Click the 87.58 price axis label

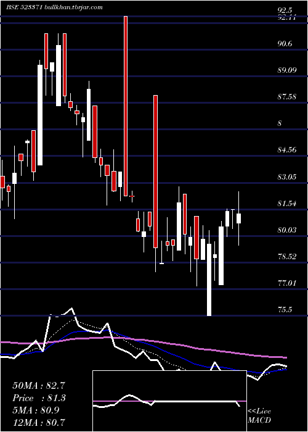[x=287, y=97]
